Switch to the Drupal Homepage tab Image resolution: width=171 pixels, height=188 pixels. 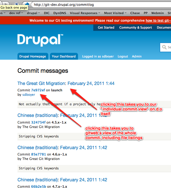coord(33,56)
